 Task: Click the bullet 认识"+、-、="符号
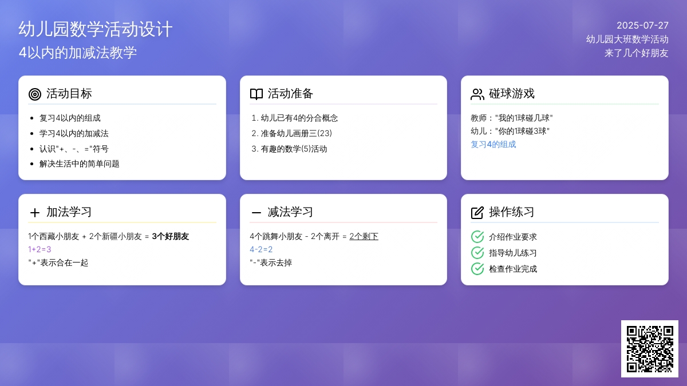[74, 149]
